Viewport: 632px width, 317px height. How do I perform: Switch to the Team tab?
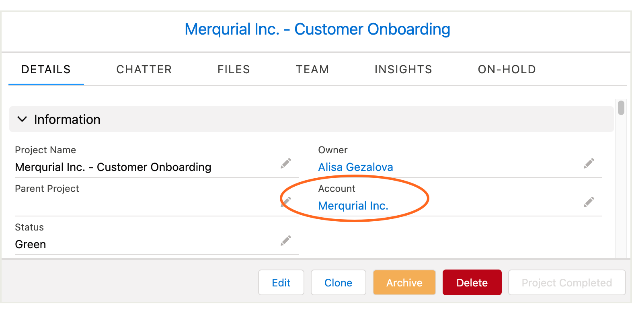pos(312,69)
